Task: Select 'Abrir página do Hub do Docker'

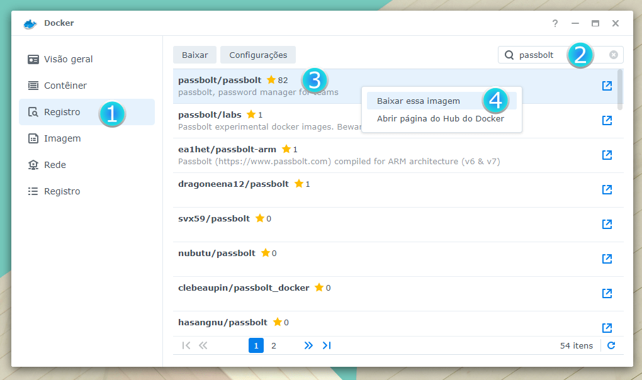Action: pos(440,118)
